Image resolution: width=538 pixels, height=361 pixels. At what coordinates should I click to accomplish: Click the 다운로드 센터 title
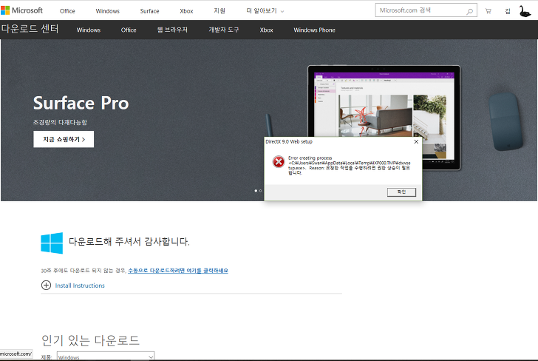(30, 29)
